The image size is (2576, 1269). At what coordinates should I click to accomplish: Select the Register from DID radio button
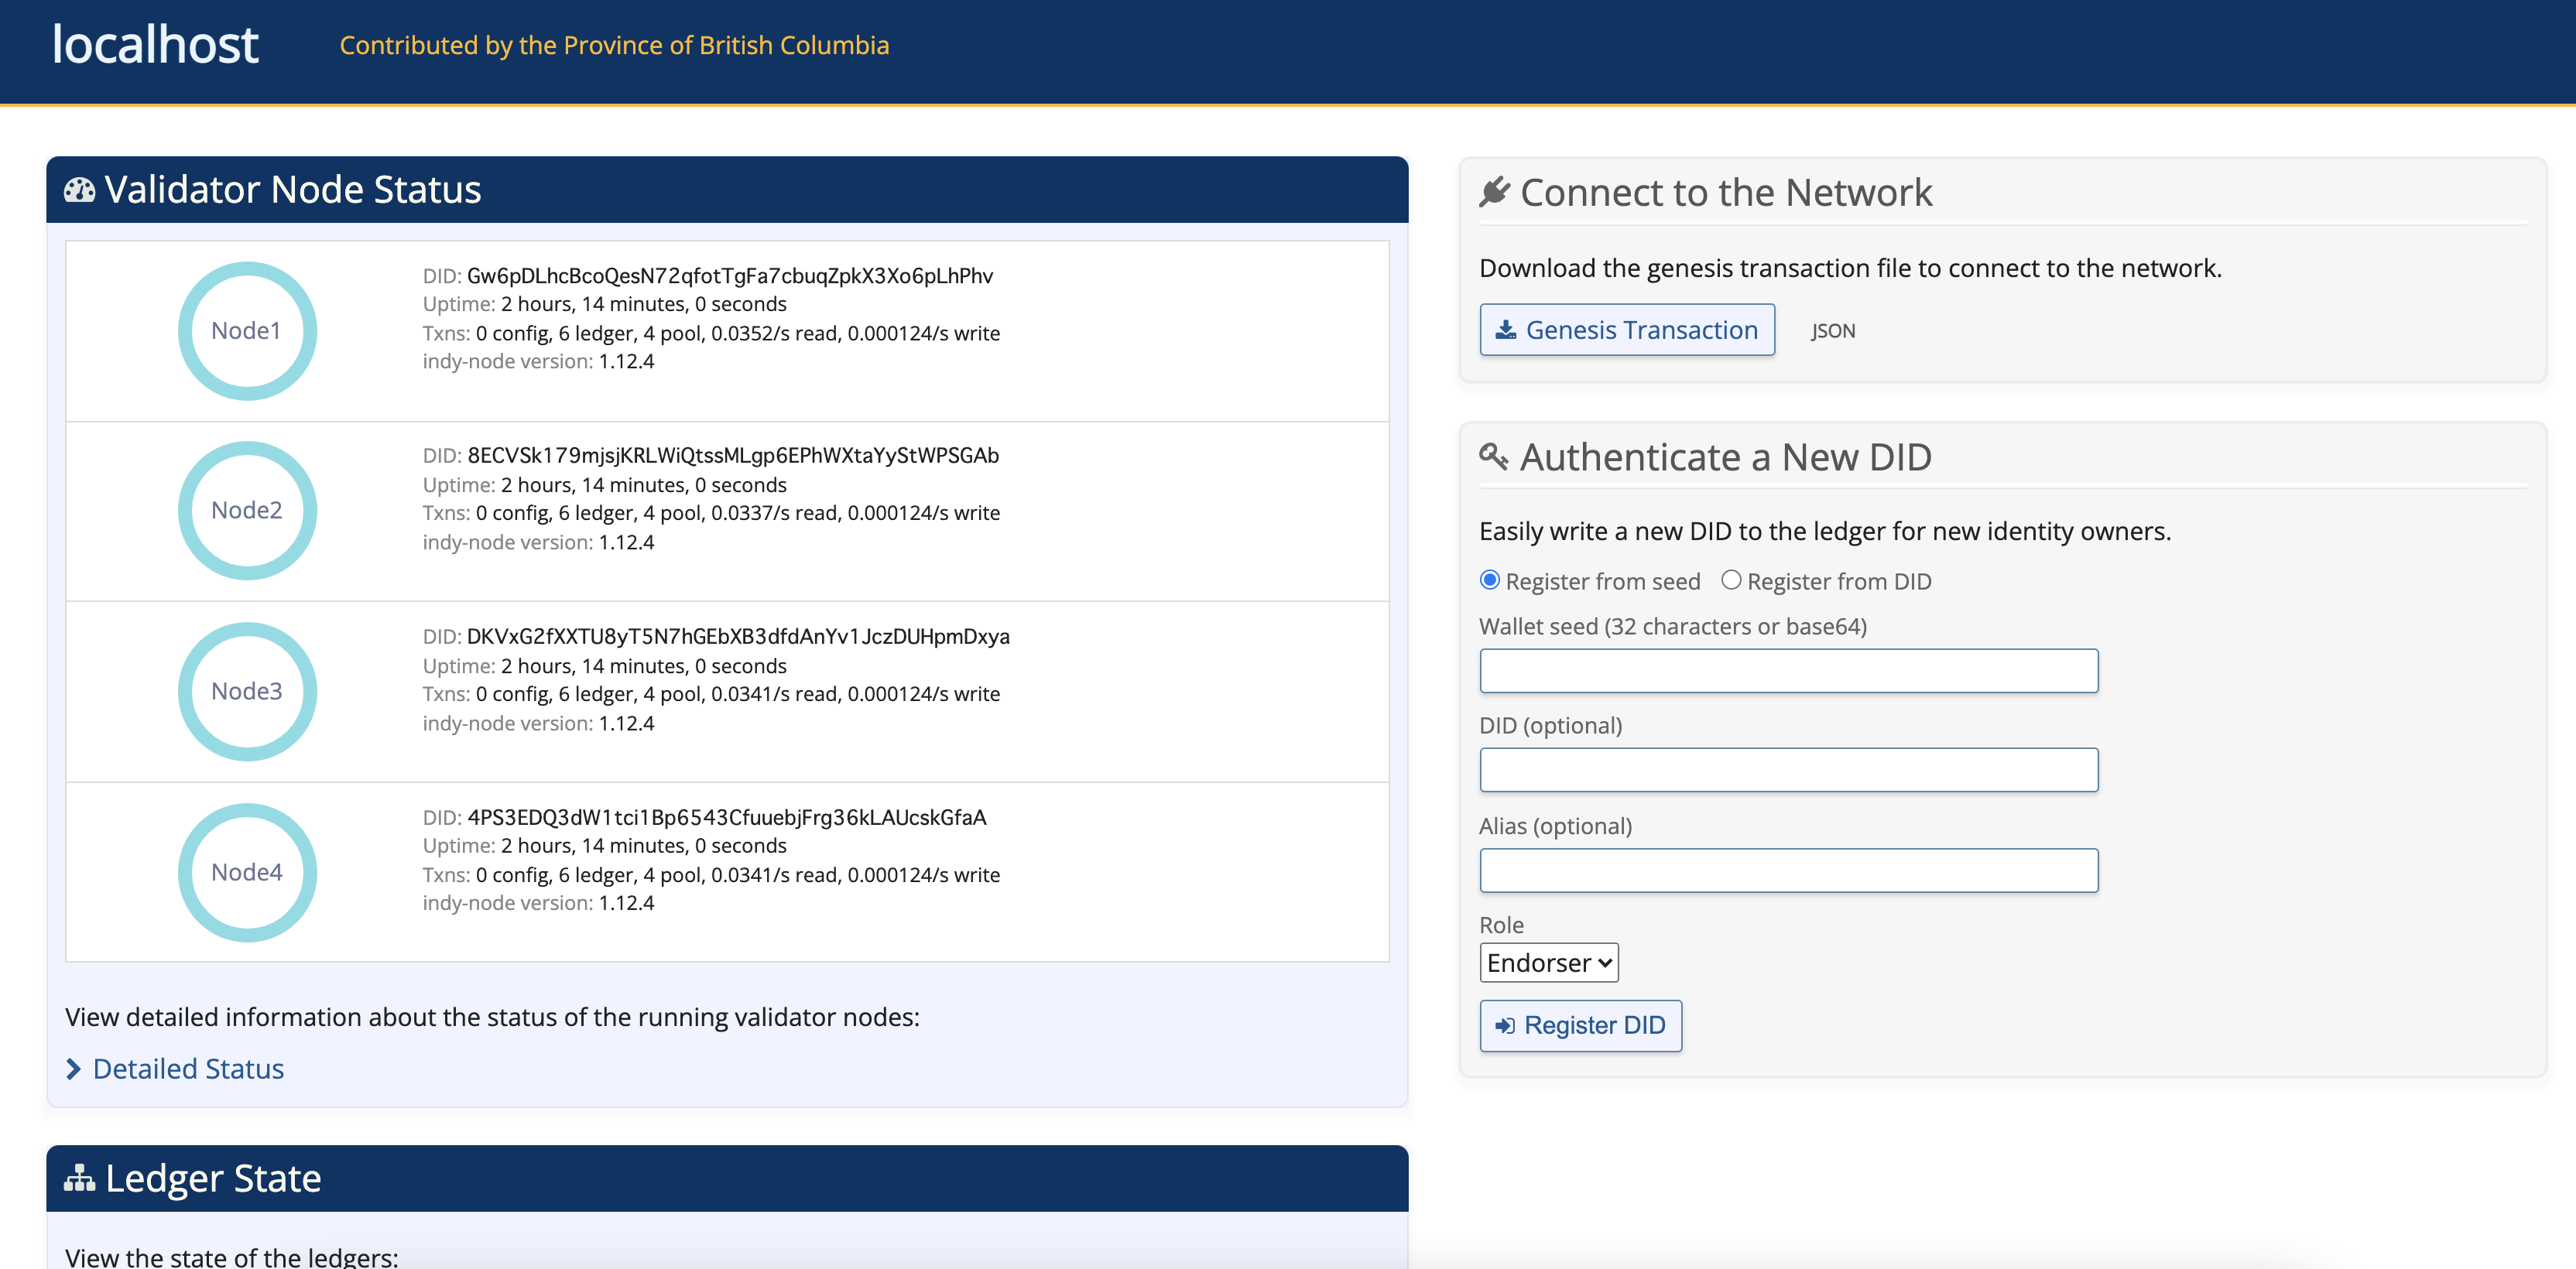(x=1731, y=580)
